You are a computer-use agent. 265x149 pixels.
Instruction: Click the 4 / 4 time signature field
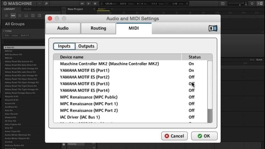140,4
